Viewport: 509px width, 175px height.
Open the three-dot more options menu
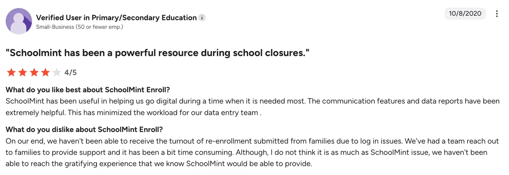point(497,14)
